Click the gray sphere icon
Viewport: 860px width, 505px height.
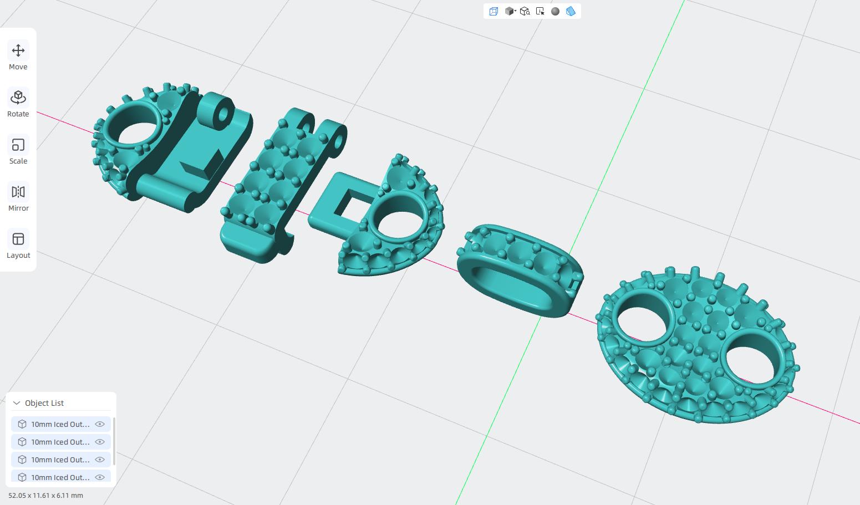[x=555, y=11]
